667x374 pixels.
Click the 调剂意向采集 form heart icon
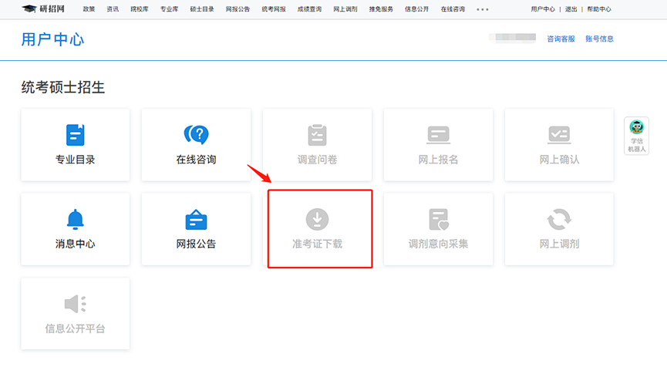pos(439,220)
